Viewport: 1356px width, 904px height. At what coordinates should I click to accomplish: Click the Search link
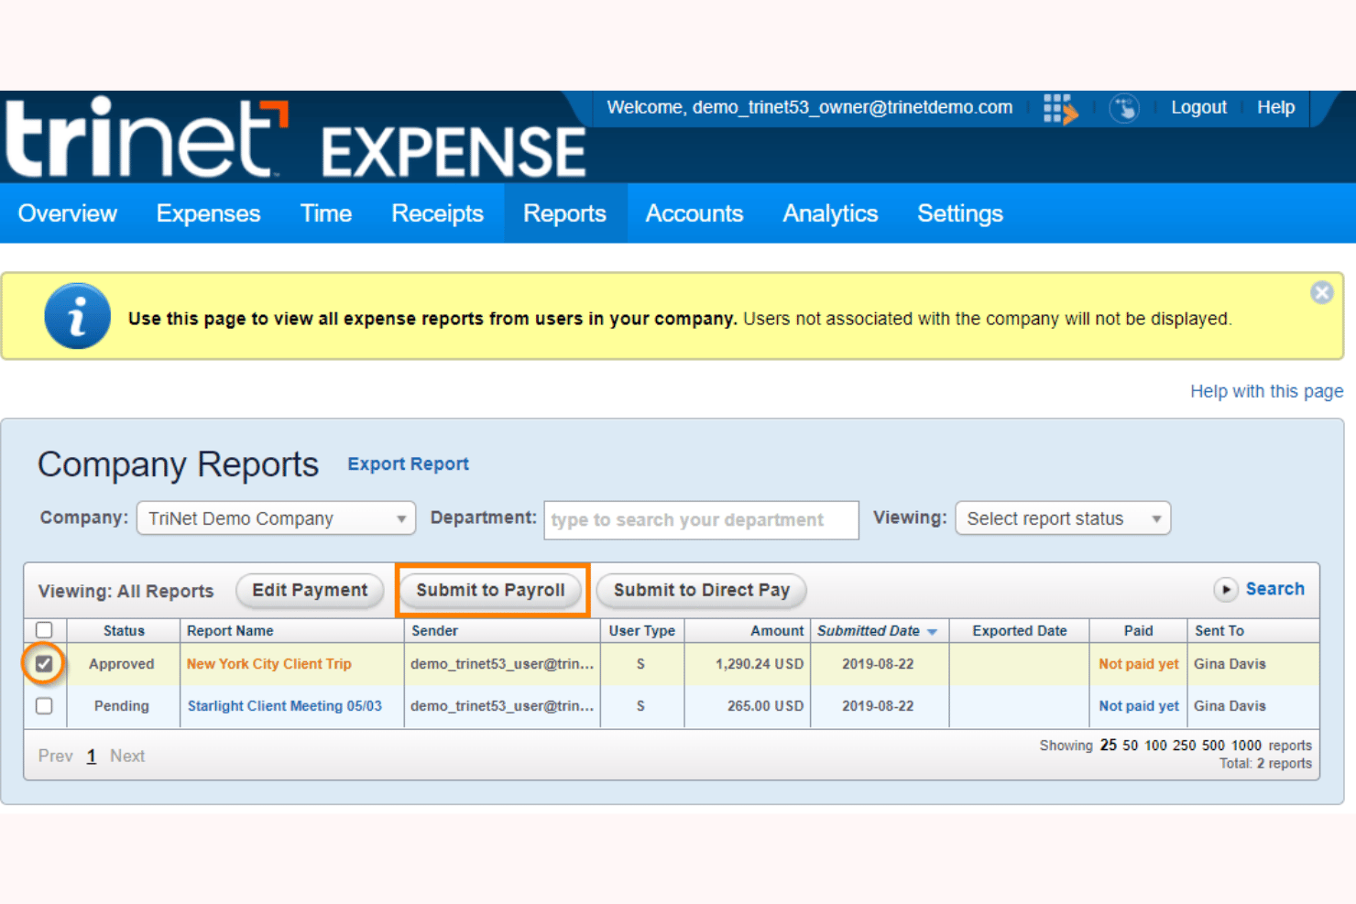(x=1274, y=589)
